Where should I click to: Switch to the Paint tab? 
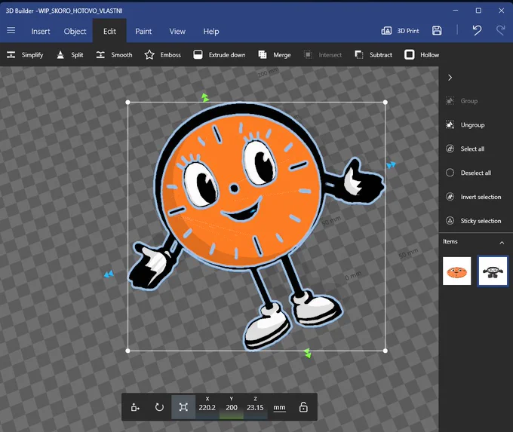143,32
